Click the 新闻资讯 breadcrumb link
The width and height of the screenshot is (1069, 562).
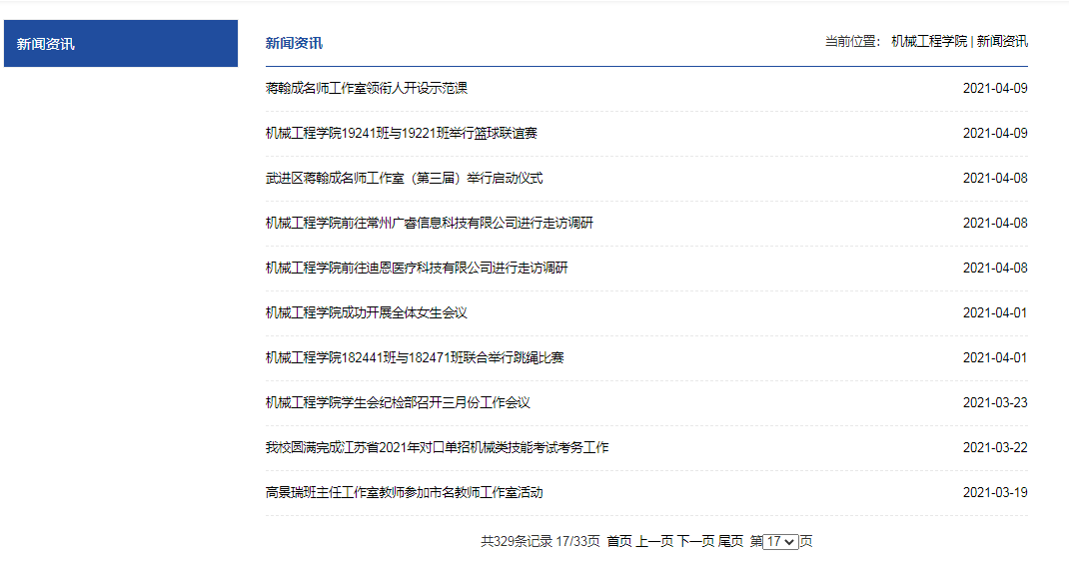coord(1002,42)
